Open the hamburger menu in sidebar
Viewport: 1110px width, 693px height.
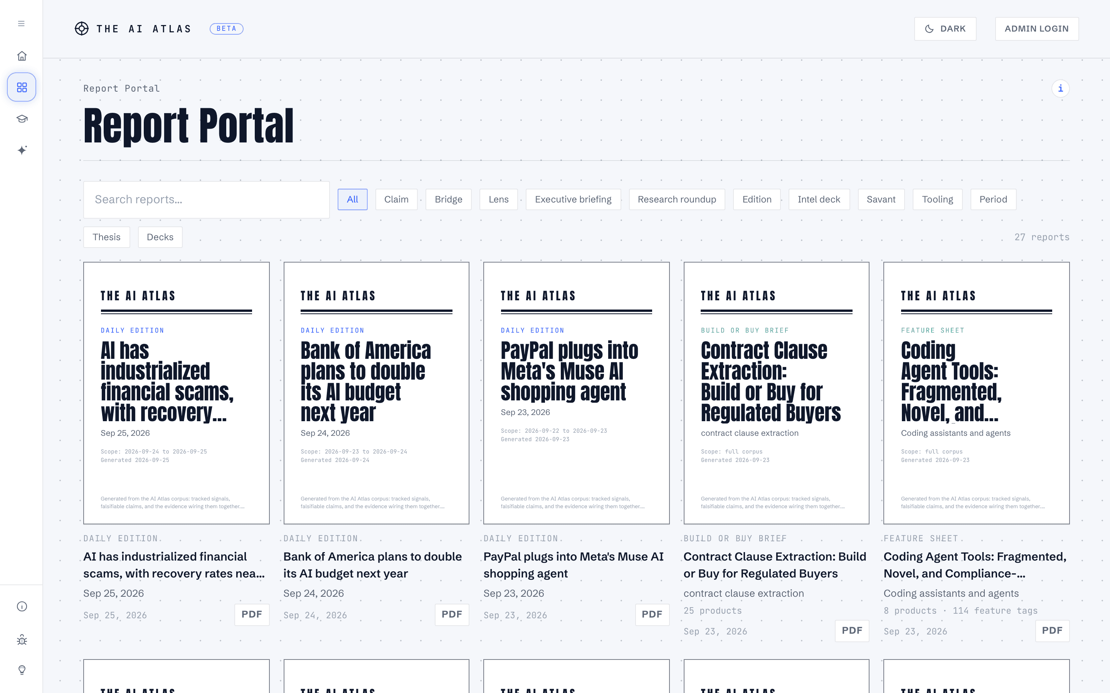(21, 23)
